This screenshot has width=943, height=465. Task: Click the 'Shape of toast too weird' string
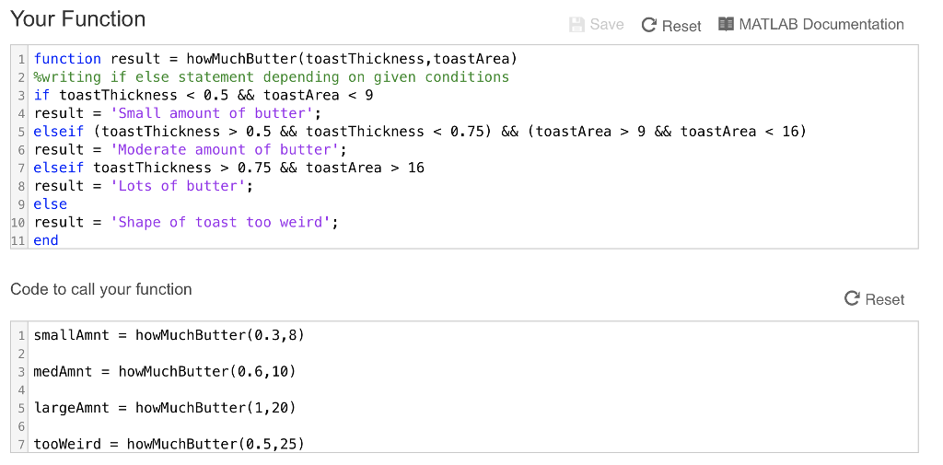pos(222,222)
